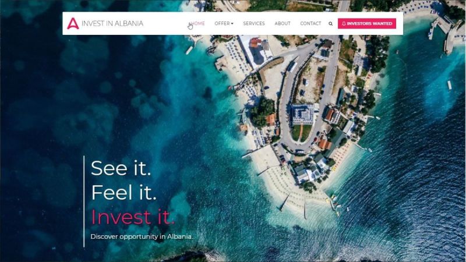Click the empty white navbar area
This screenshot has height=262, width=466.
[165, 23]
